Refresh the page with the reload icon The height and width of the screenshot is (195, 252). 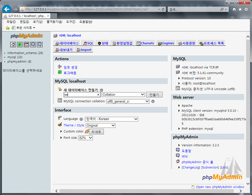163,9
